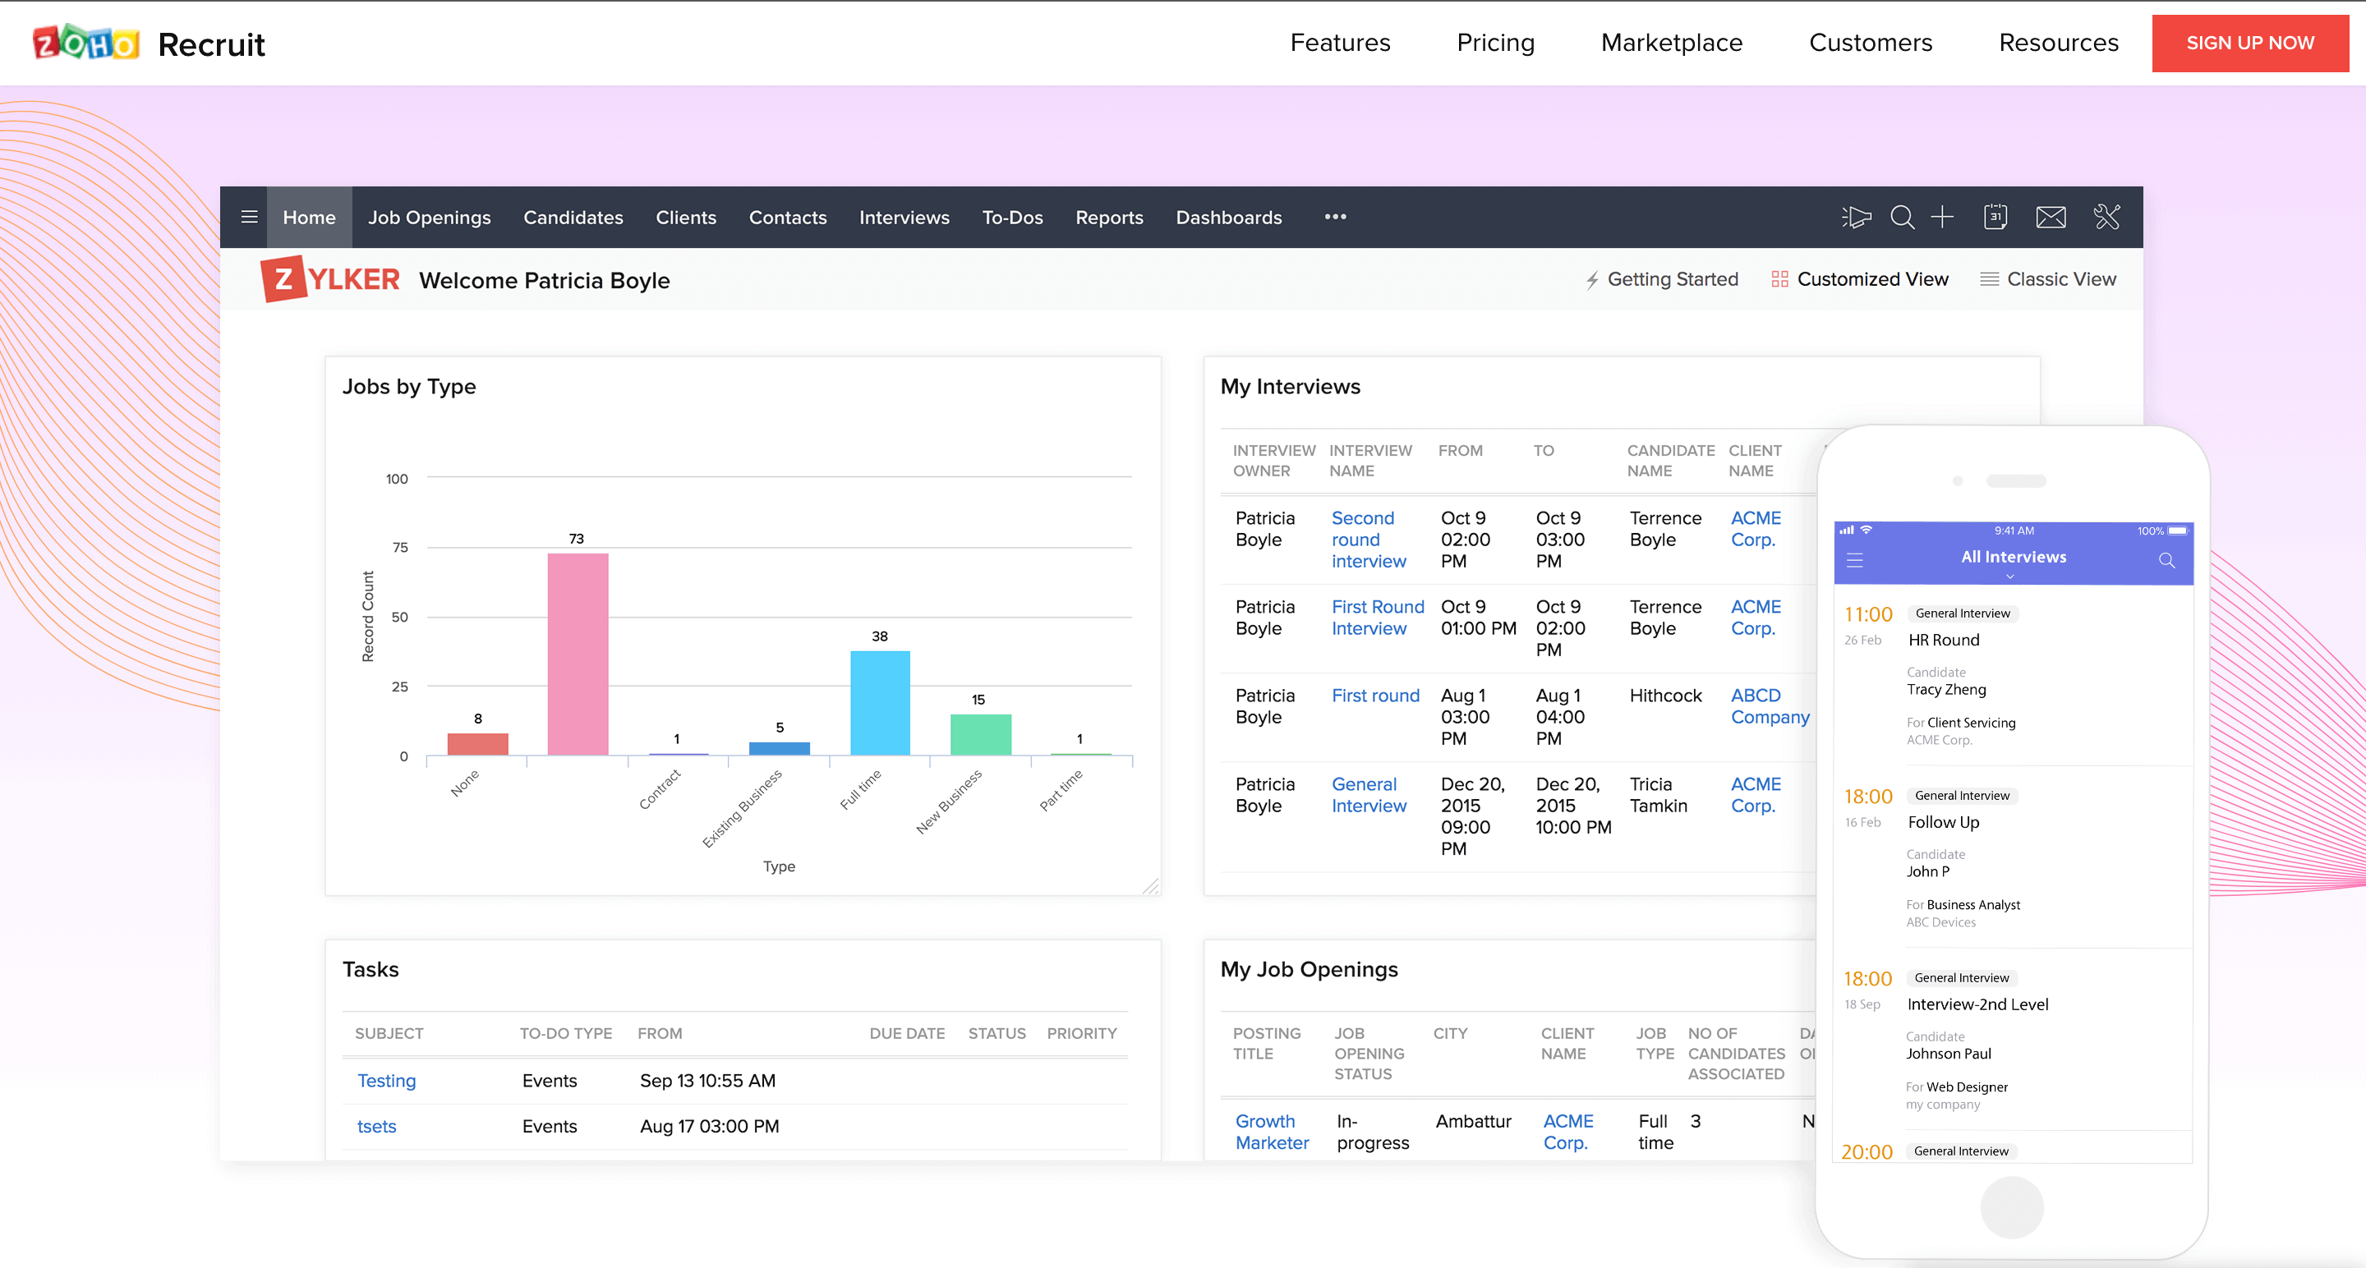Open the calendar icon in the toolbar
2366x1268 pixels.
1995,217
